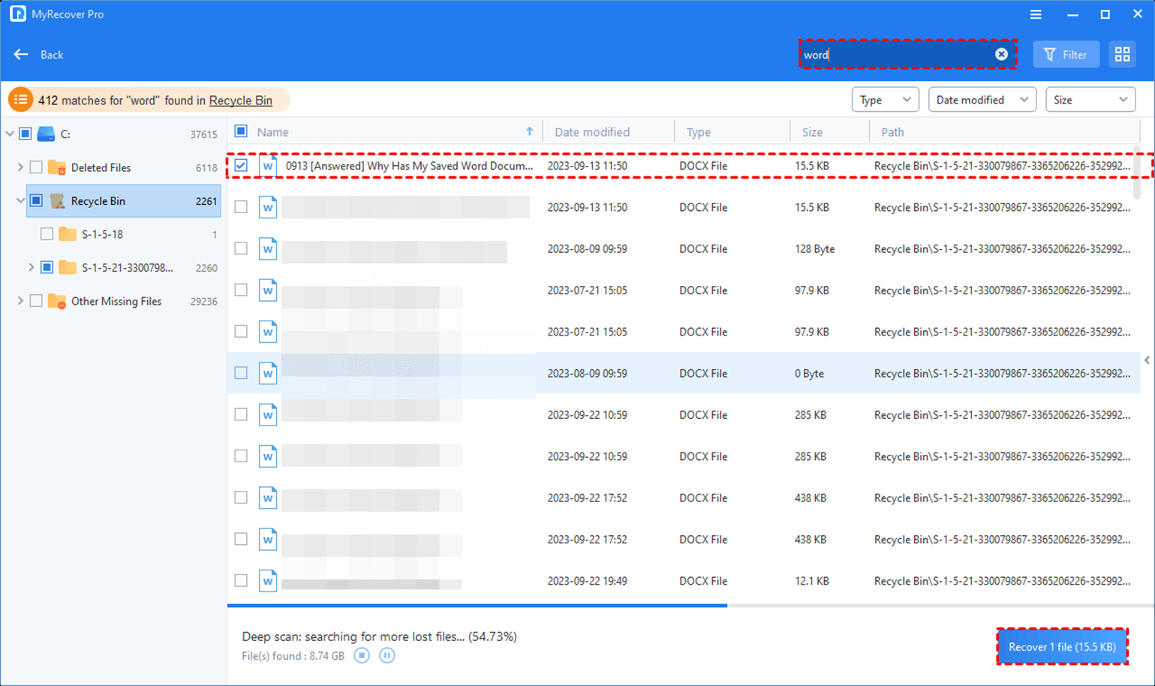Expand the Deleted Files tree node
This screenshot has height=686, width=1155.
click(x=20, y=167)
